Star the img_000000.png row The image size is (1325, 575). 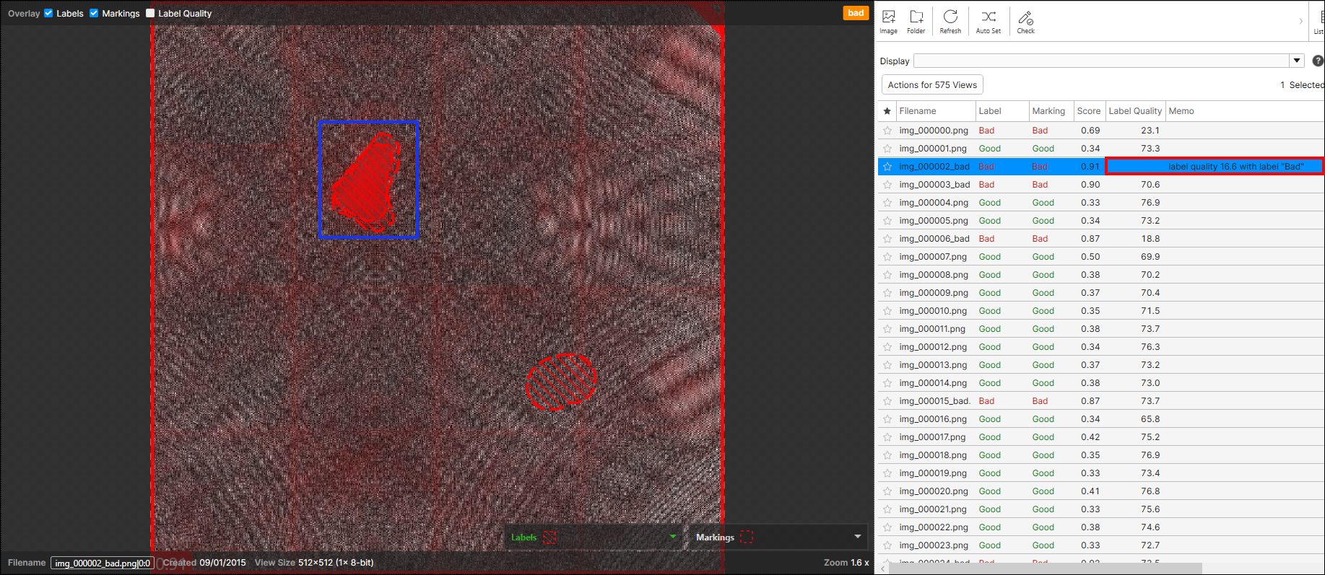coord(887,131)
